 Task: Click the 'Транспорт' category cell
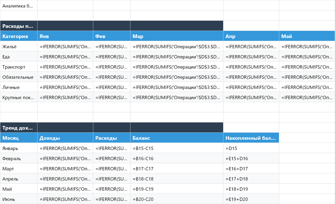point(18,67)
